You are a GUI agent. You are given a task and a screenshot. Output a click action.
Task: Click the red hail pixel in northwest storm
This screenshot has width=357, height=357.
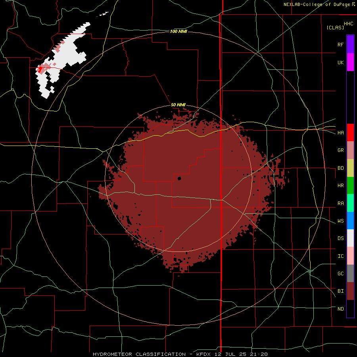coord(40,69)
